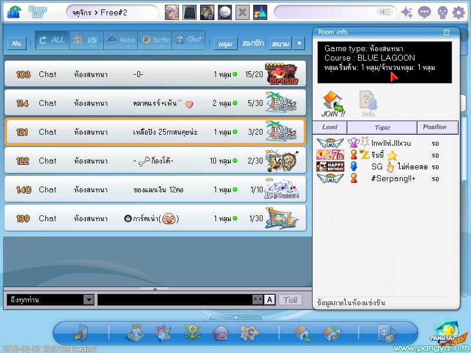
Task: Open the gift box icon
Action: coord(163,333)
